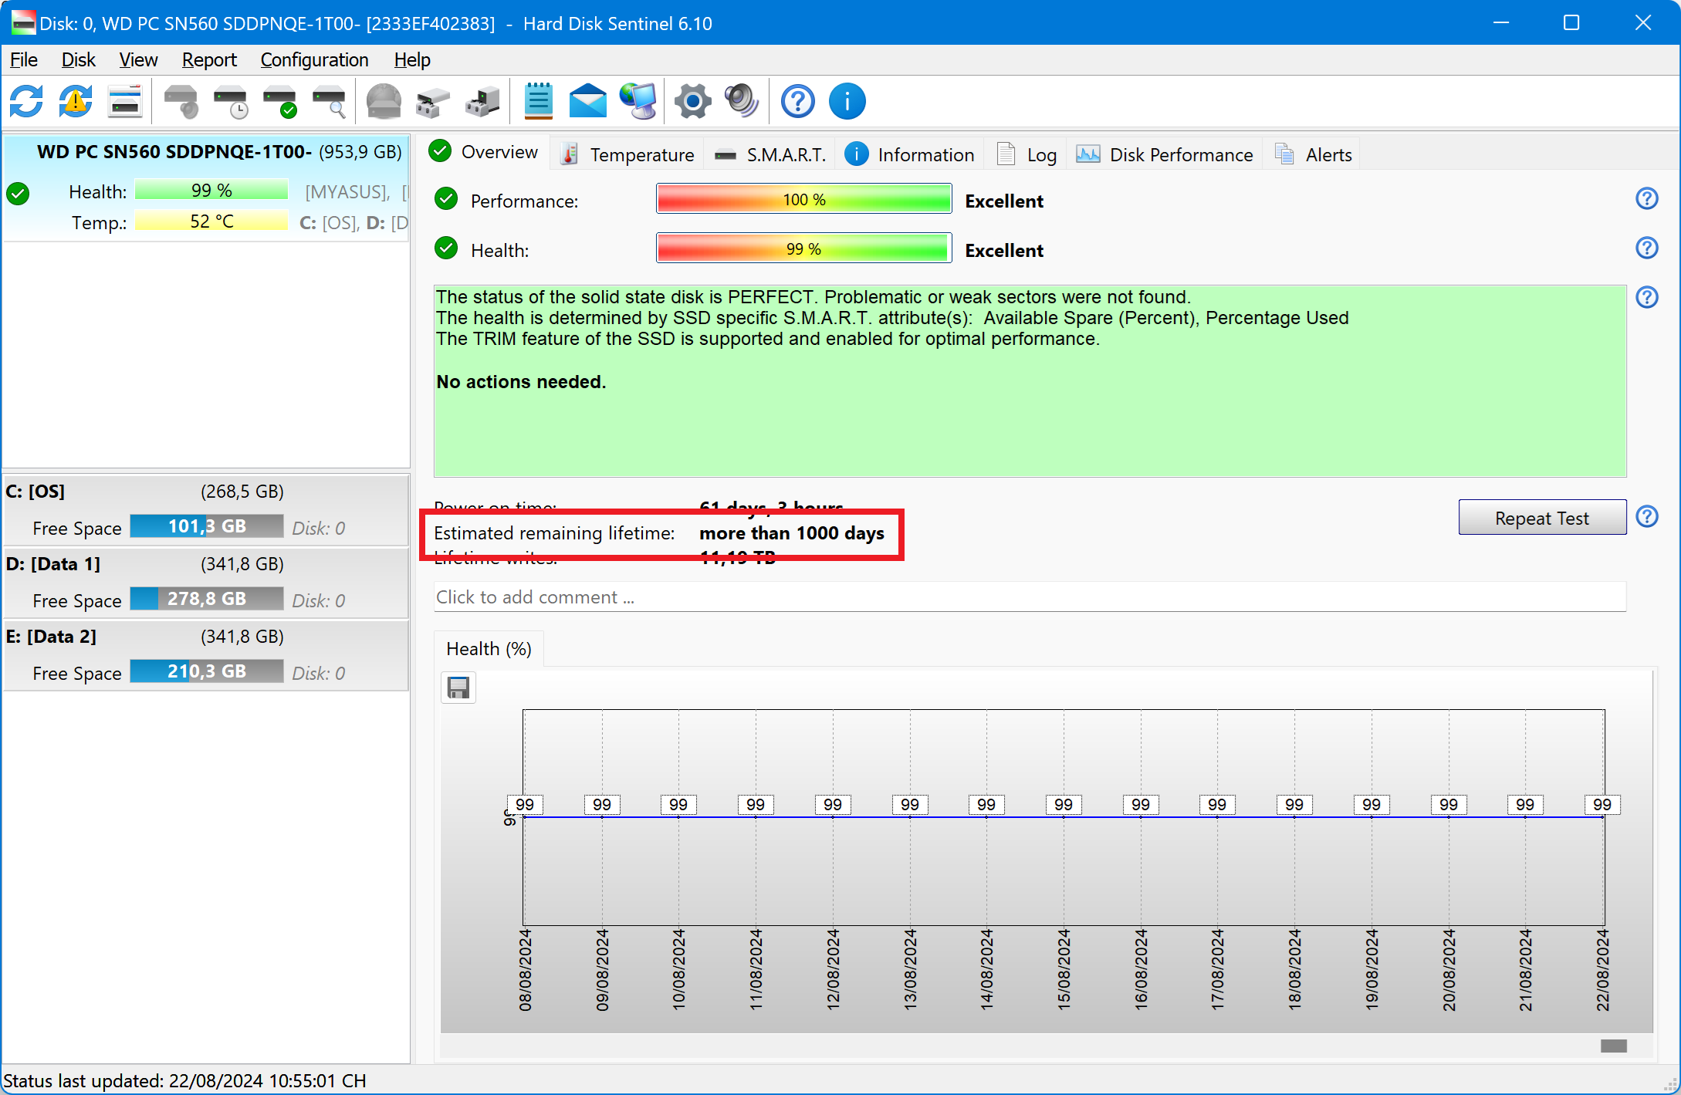
Task: Open the Disk menu
Action: click(78, 59)
